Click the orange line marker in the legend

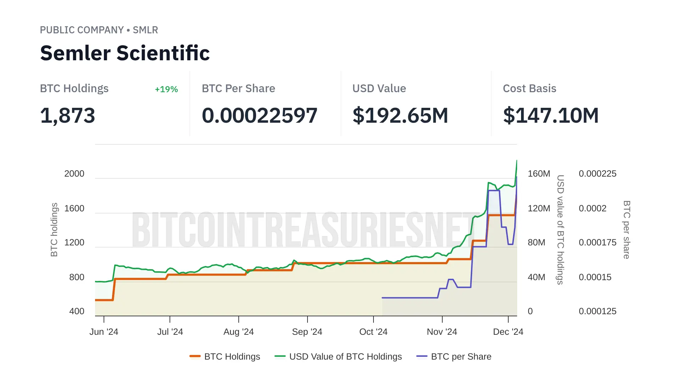click(x=195, y=356)
